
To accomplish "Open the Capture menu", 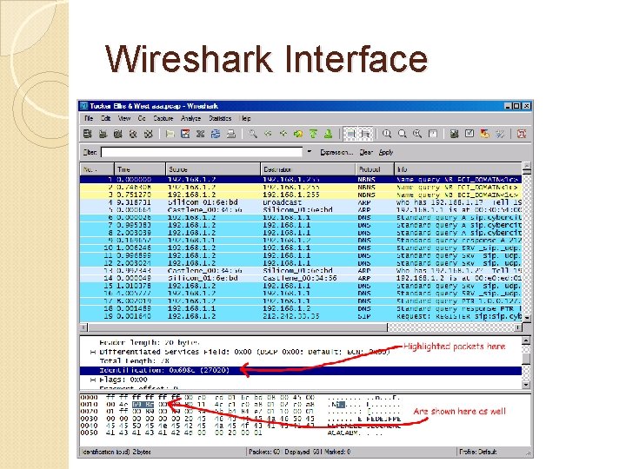I will coord(163,118).
